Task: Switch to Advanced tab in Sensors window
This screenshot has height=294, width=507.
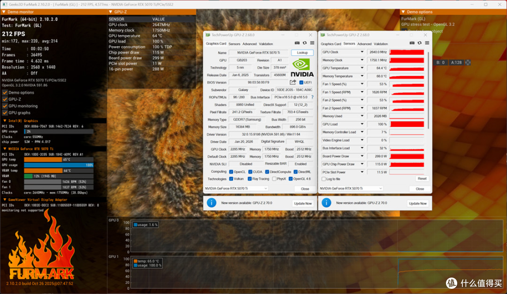Action: point(364,44)
